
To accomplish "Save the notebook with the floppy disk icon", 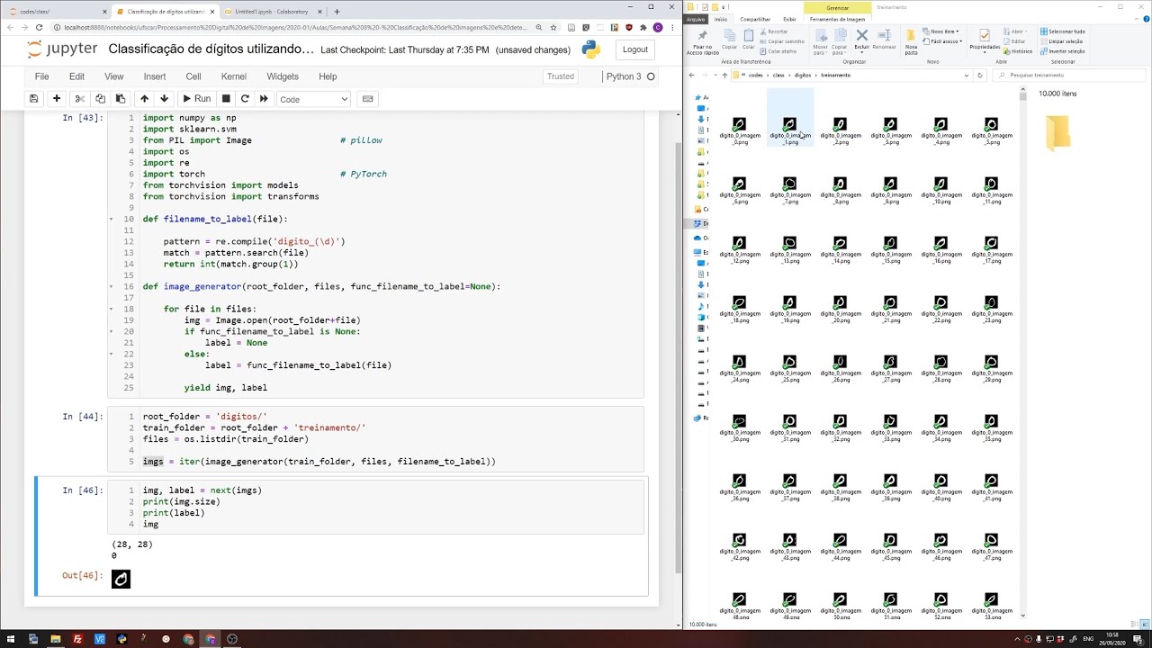I will (34, 99).
